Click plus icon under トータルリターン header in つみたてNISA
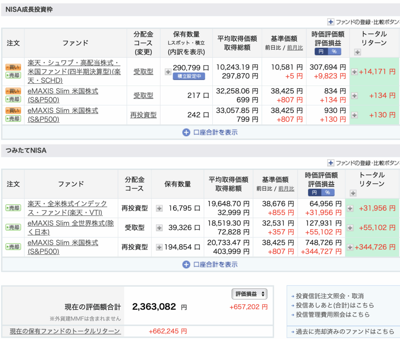The width and height of the screenshot is (400, 339). point(353,193)
